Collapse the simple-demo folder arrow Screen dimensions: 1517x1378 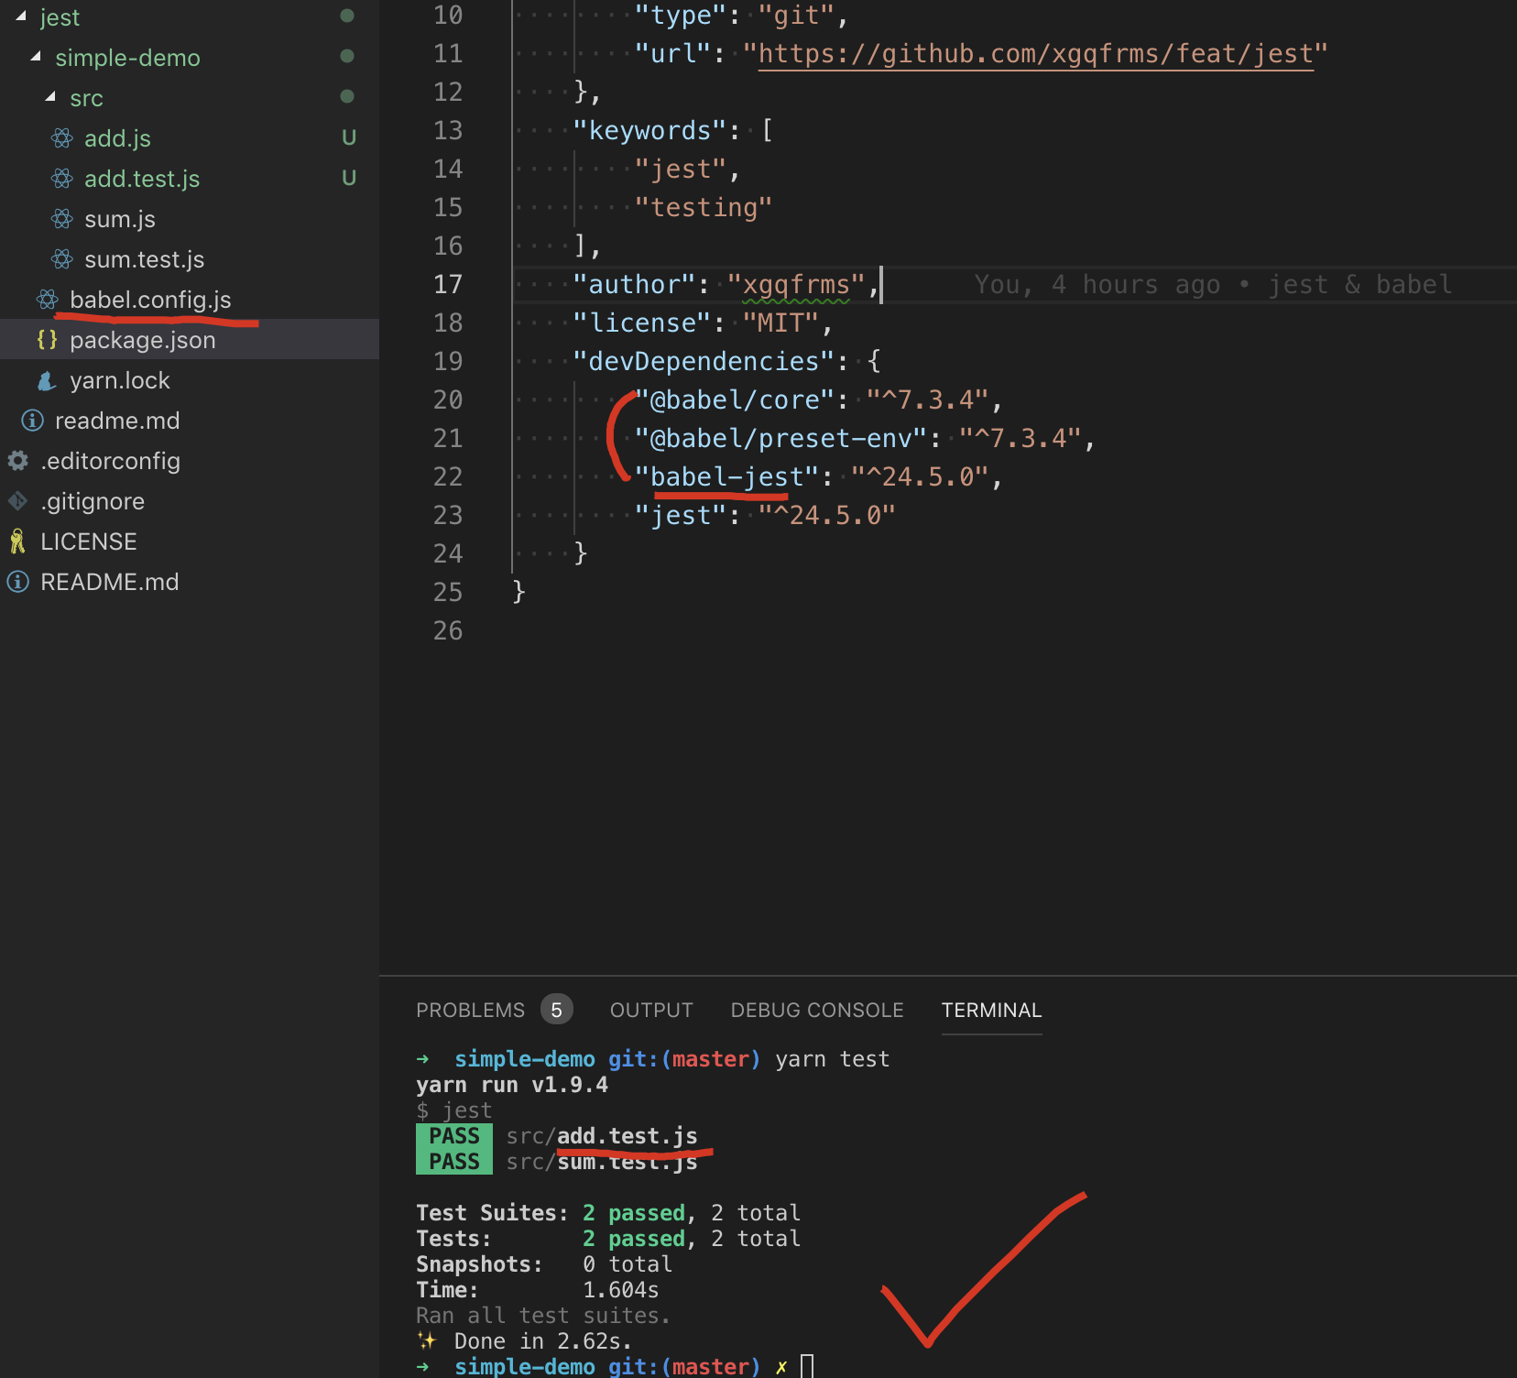(x=36, y=57)
